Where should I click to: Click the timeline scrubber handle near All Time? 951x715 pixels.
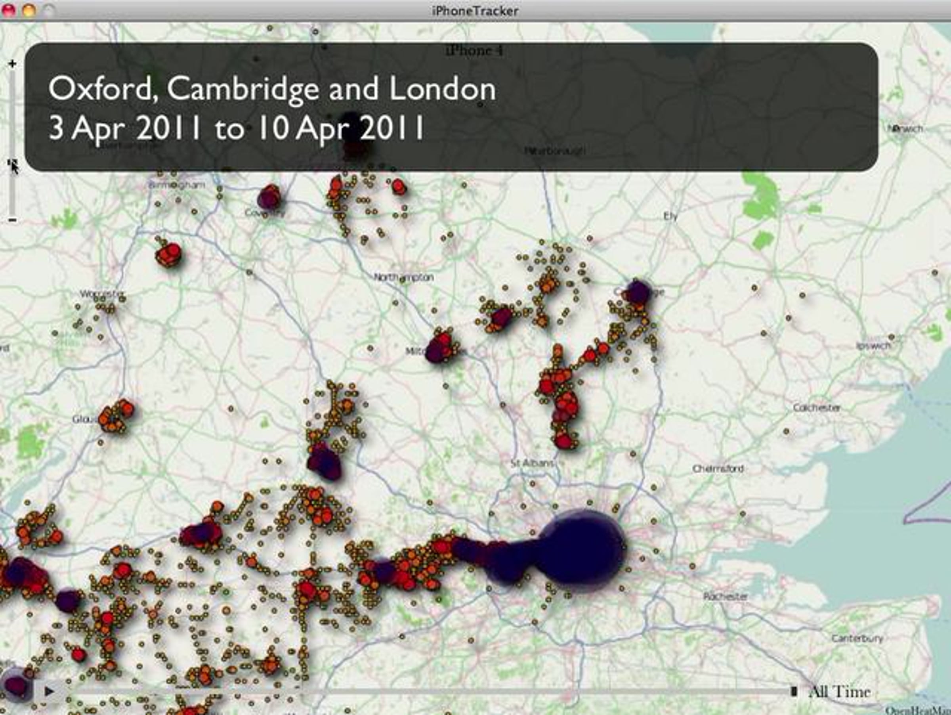point(794,691)
